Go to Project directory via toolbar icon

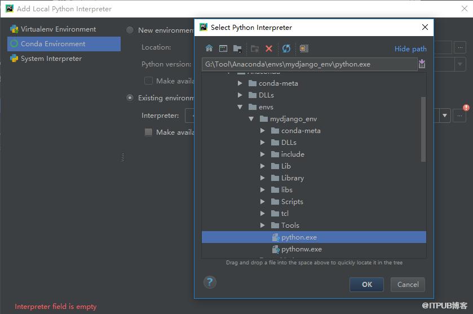[237, 48]
